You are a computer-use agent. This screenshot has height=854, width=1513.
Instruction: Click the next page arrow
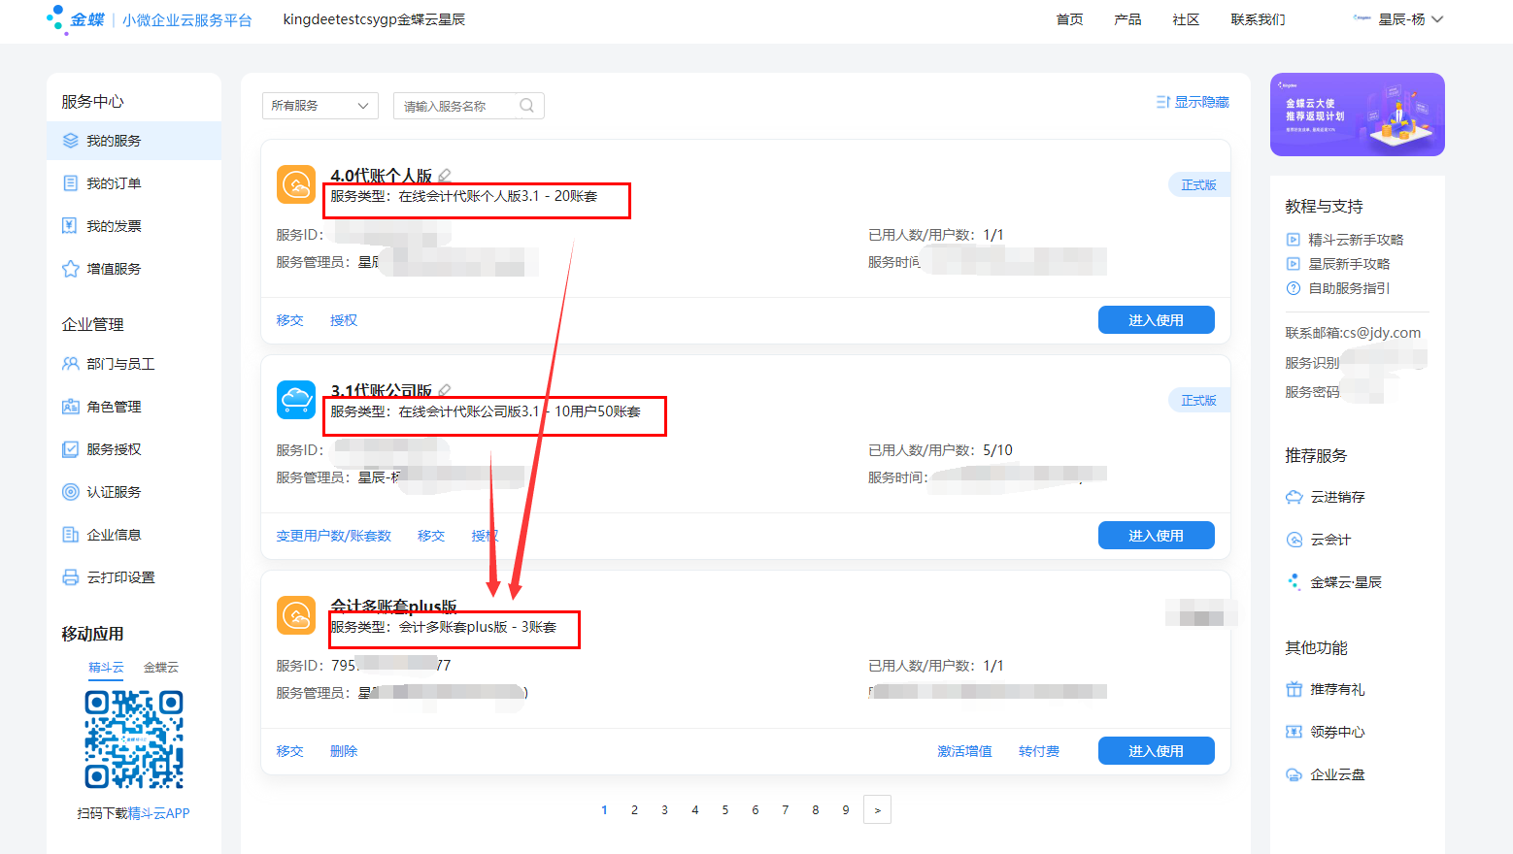click(877, 810)
